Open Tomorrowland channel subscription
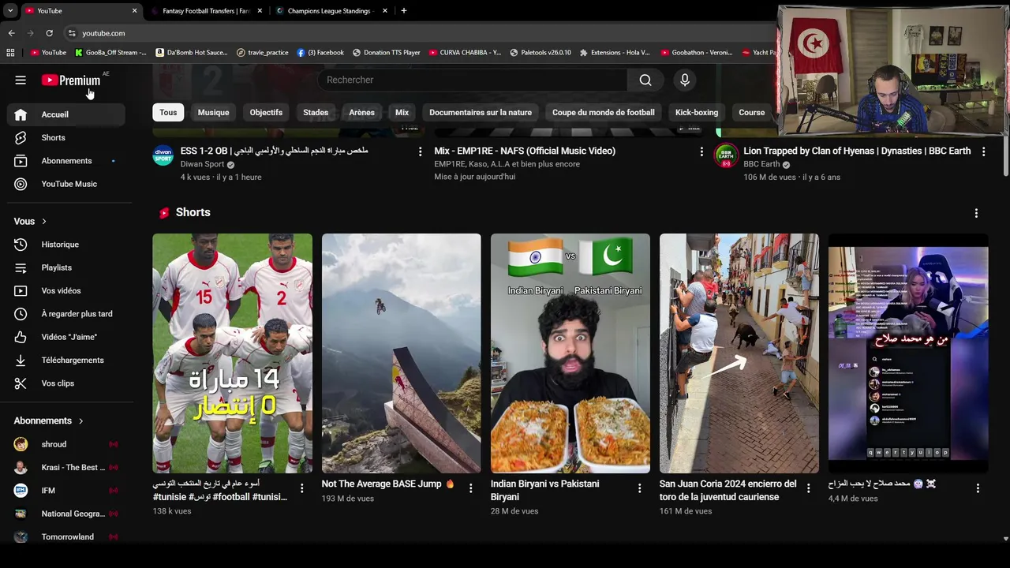 click(67, 537)
